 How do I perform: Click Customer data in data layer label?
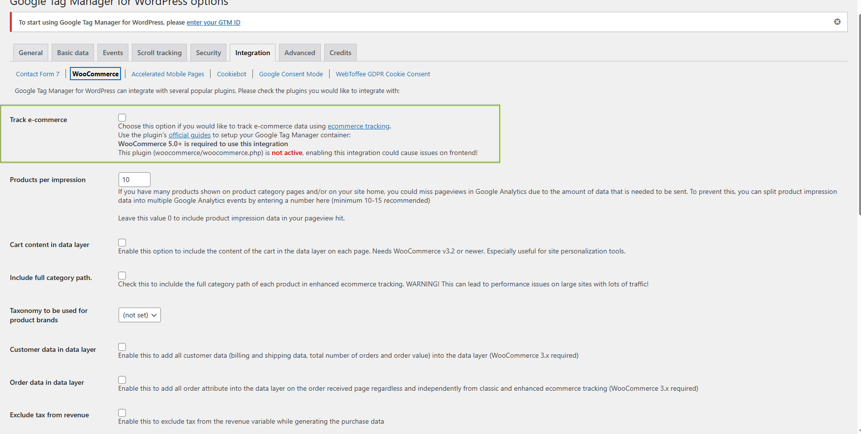point(53,349)
